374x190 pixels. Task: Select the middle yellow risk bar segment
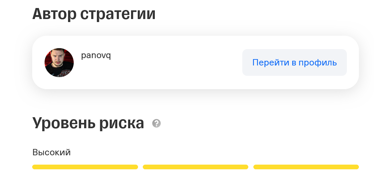pyautogui.click(x=195, y=167)
